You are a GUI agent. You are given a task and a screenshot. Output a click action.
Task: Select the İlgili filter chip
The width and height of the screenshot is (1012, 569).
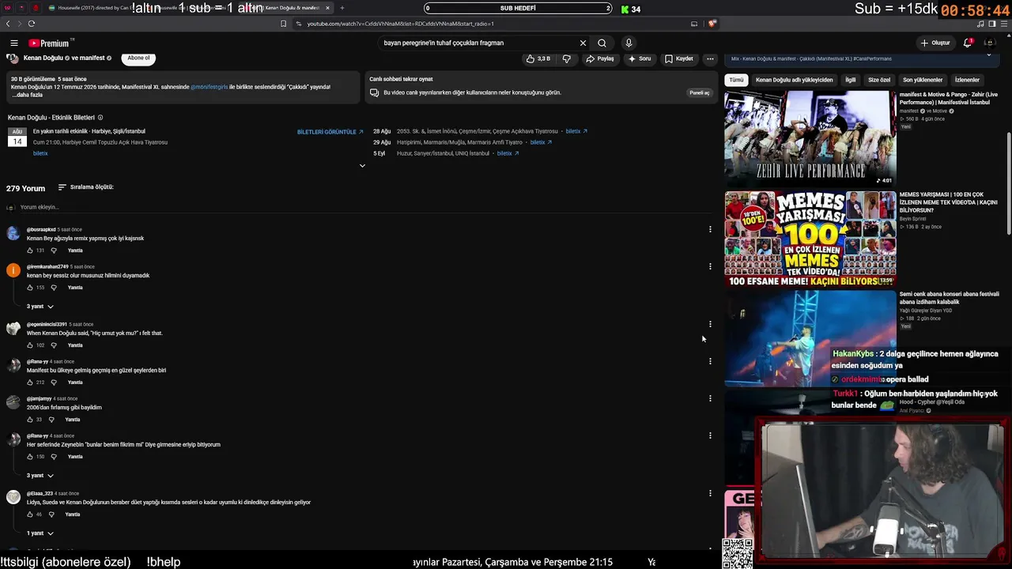(x=851, y=80)
